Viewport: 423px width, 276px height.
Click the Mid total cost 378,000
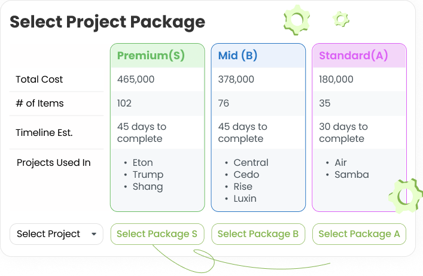236,80
